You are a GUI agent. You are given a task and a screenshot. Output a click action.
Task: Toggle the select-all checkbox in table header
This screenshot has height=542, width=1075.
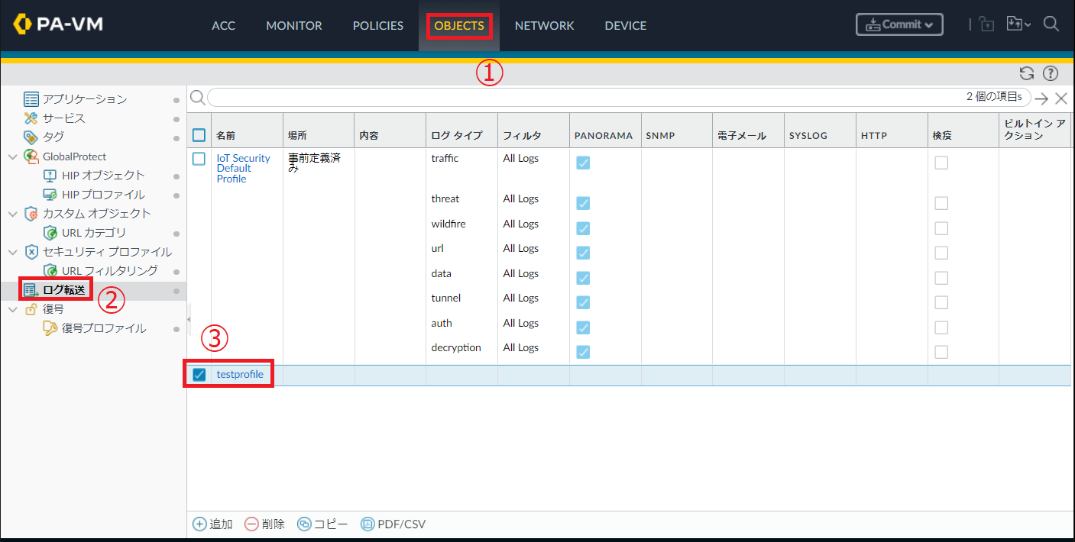[199, 135]
